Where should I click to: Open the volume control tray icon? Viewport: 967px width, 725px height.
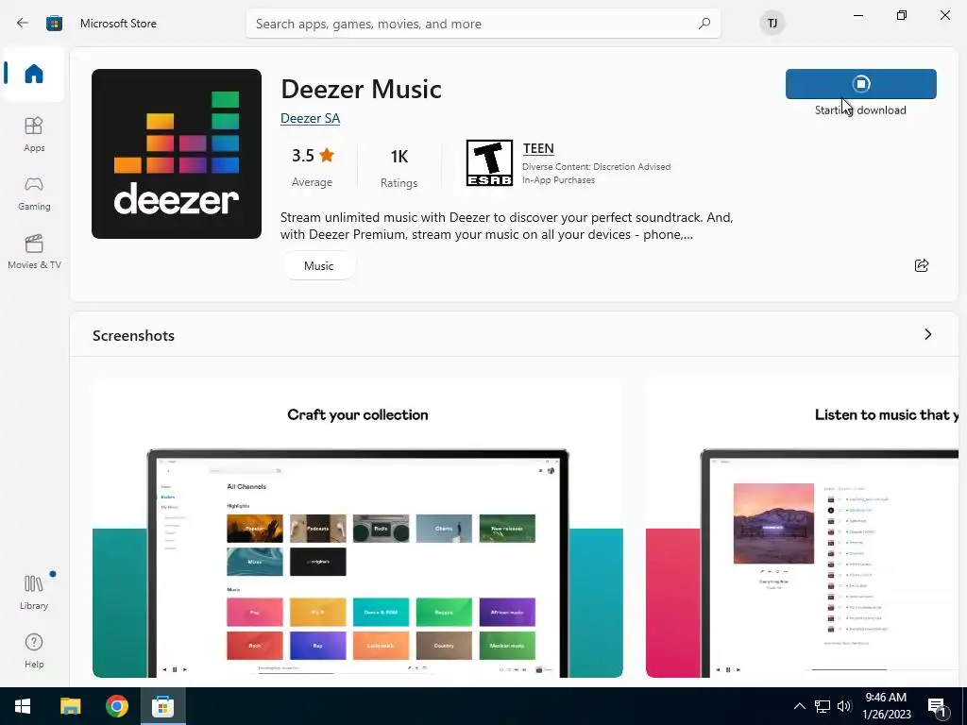point(844,706)
